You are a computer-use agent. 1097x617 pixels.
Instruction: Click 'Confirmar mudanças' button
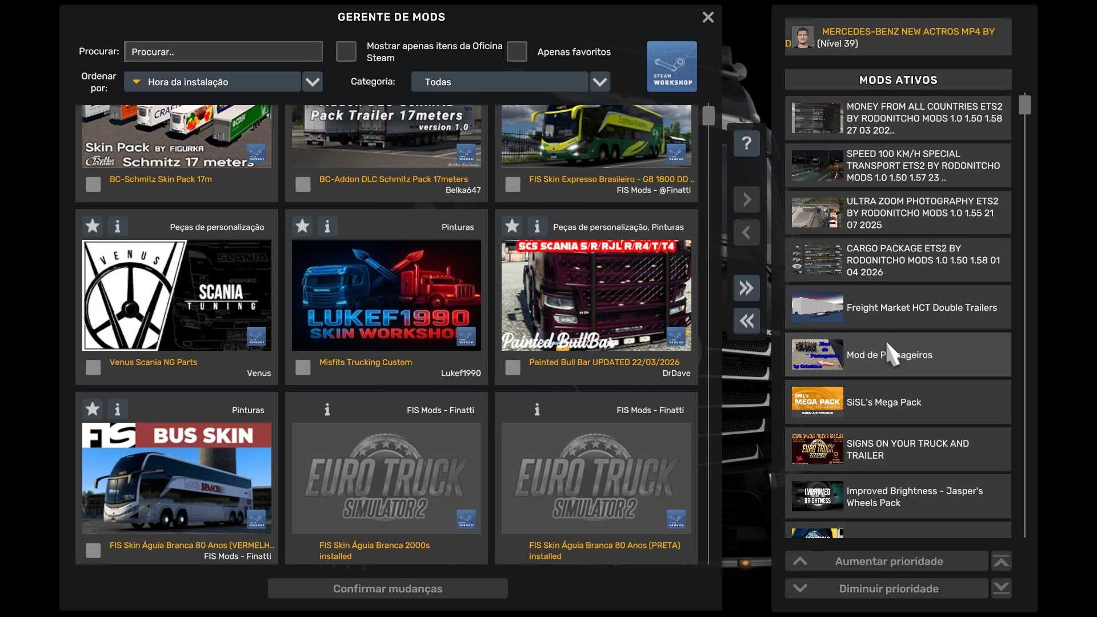[x=388, y=588]
